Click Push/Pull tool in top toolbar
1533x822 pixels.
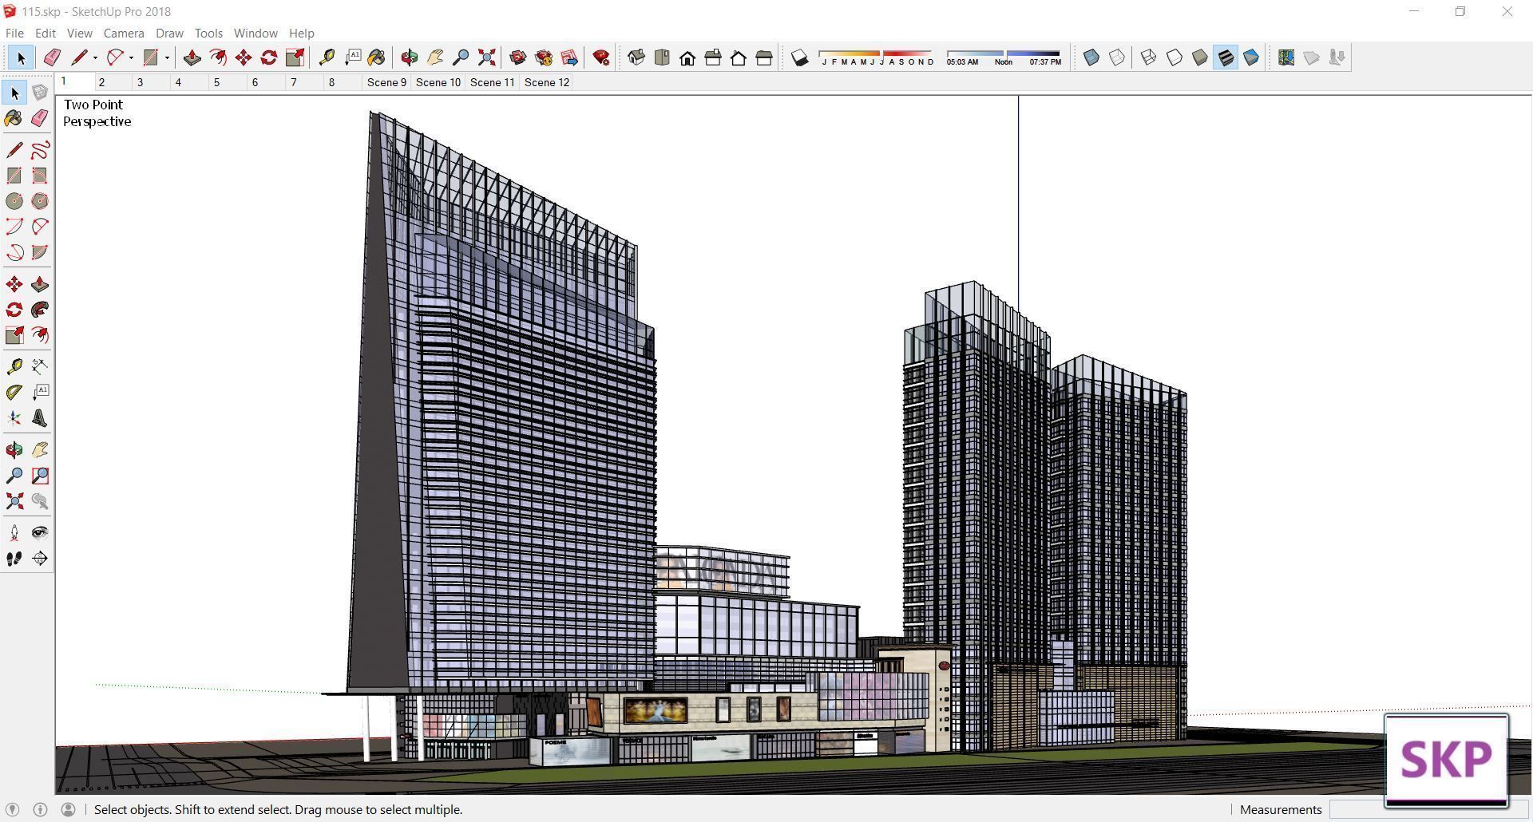coord(192,57)
